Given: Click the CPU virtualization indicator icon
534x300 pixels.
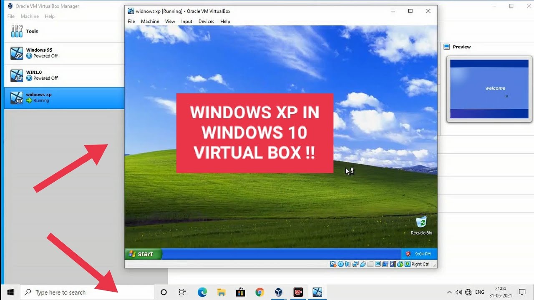Looking at the screenshot, I should click(393, 264).
